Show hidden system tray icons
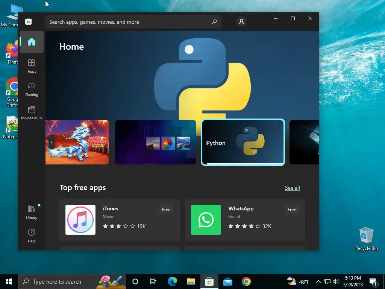385x289 pixels. pyautogui.click(x=318, y=281)
